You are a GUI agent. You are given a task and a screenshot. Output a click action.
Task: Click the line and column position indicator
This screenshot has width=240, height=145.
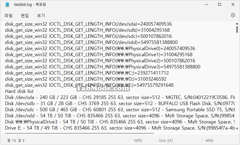(16, 140)
